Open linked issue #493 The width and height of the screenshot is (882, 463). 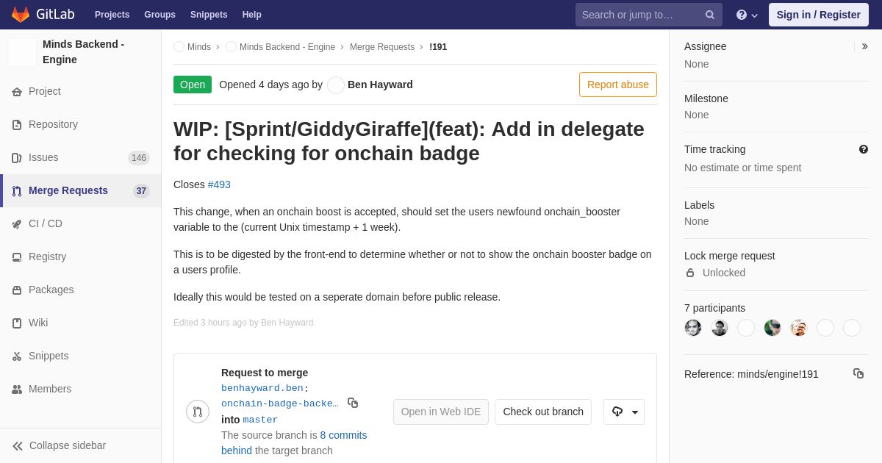(x=219, y=184)
